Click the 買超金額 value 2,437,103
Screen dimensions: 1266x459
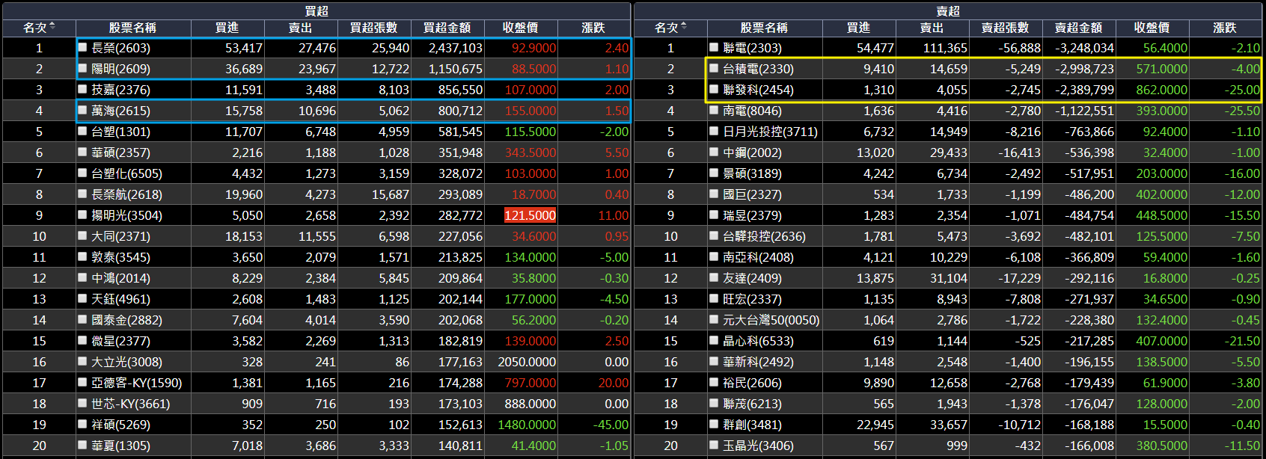455,48
